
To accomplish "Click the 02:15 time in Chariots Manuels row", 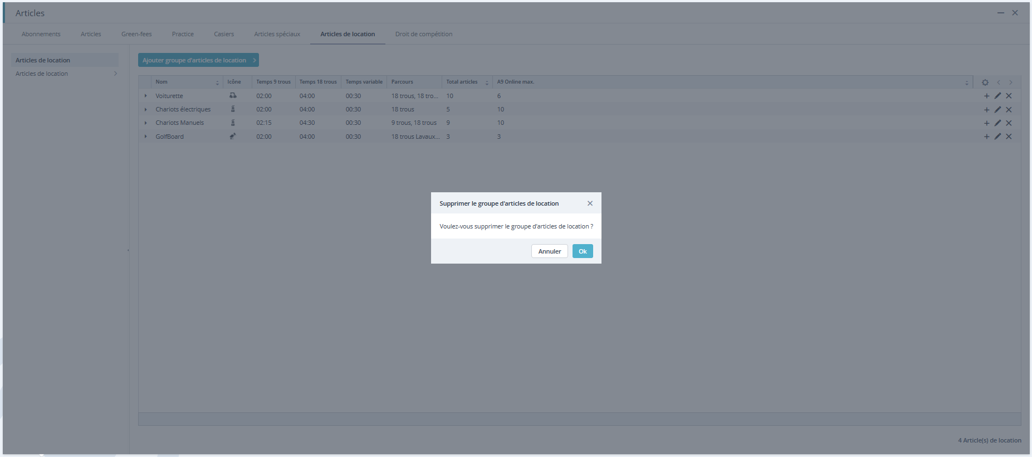I will tap(264, 123).
